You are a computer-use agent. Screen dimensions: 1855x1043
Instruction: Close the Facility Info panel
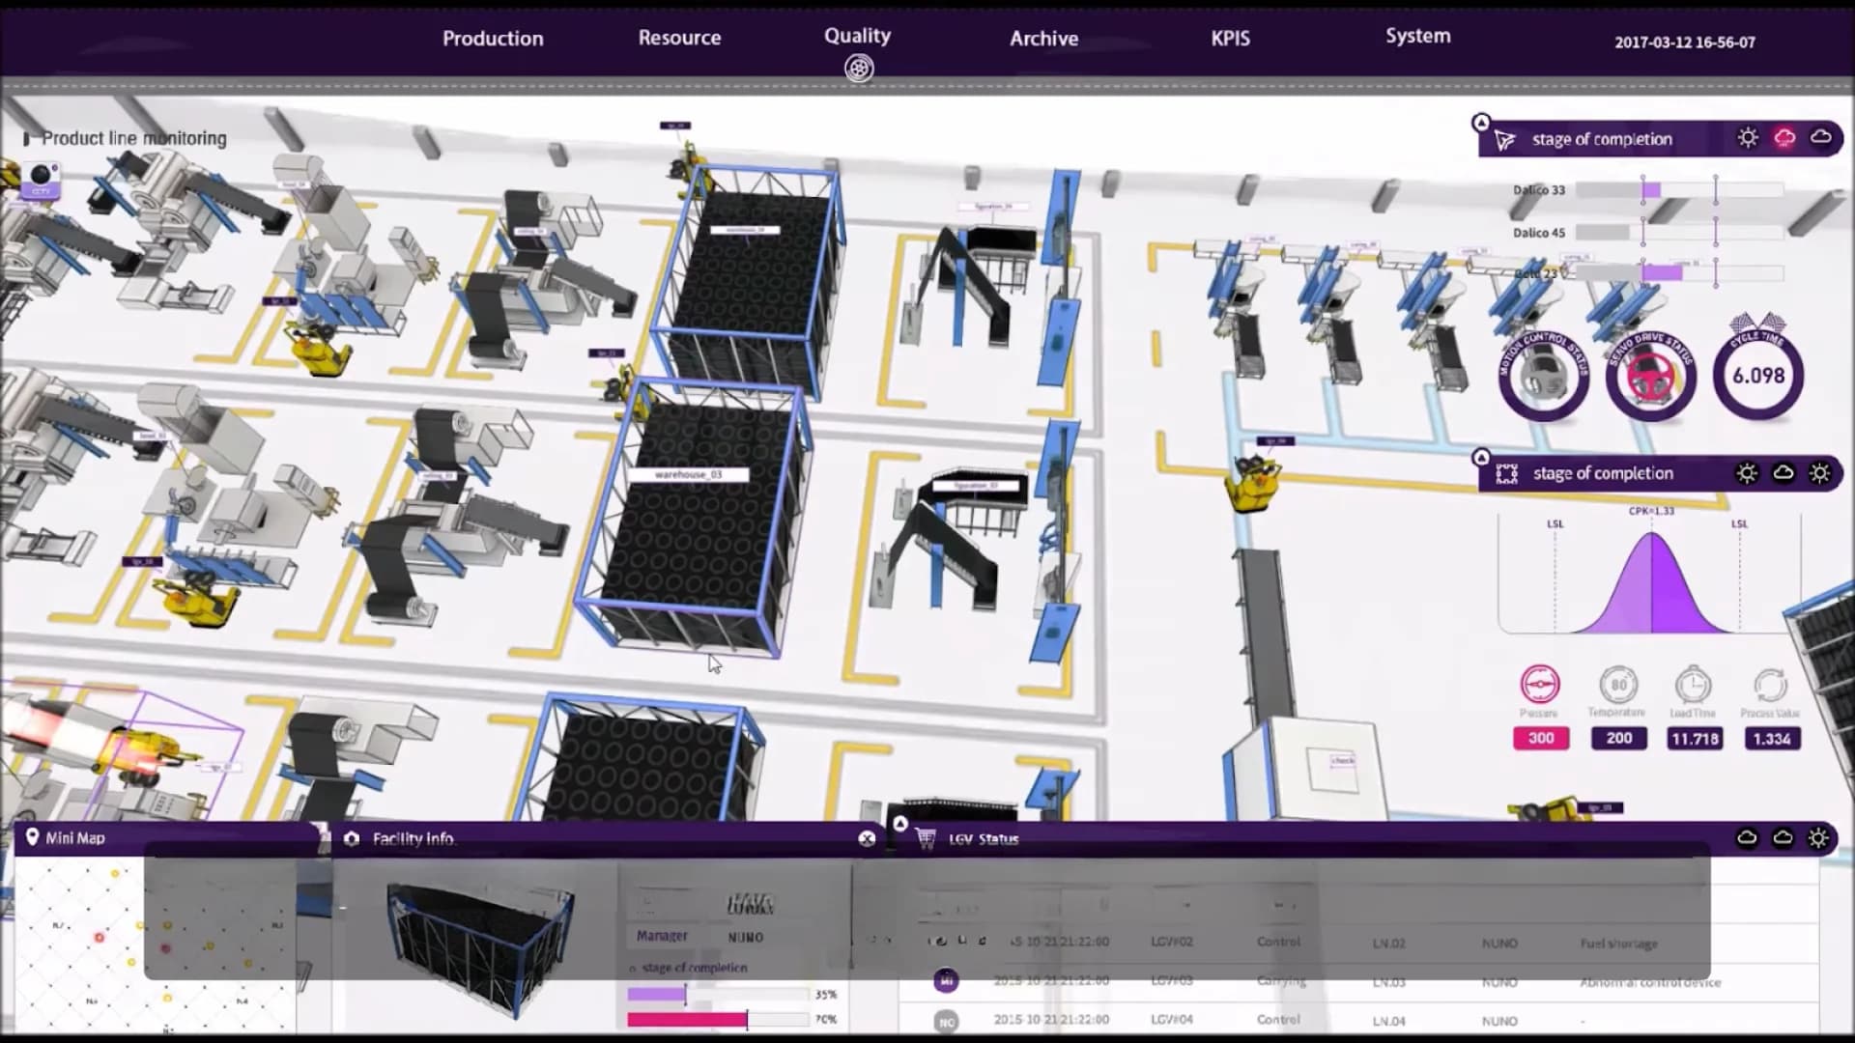coord(867,839)
